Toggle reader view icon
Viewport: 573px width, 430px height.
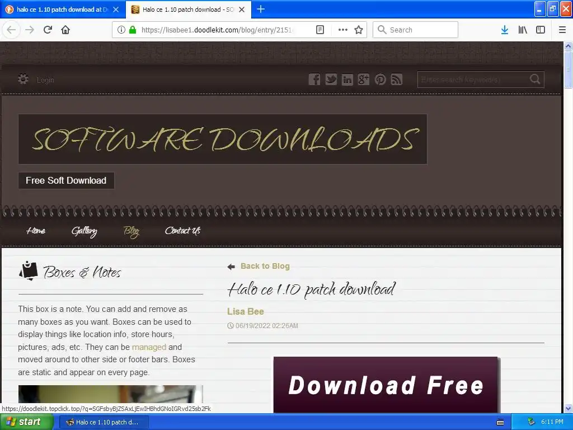tap(320, 30)
